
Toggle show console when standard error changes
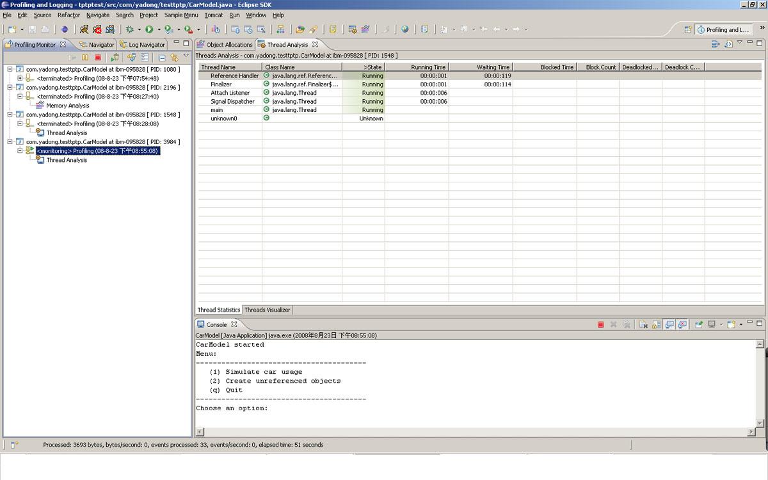(x=682, y=324)
